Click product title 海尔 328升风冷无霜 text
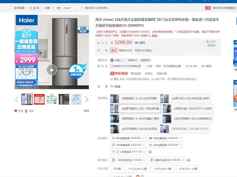Image resolution: width=237 pixels, height=177 pixels. coord(157,22)
